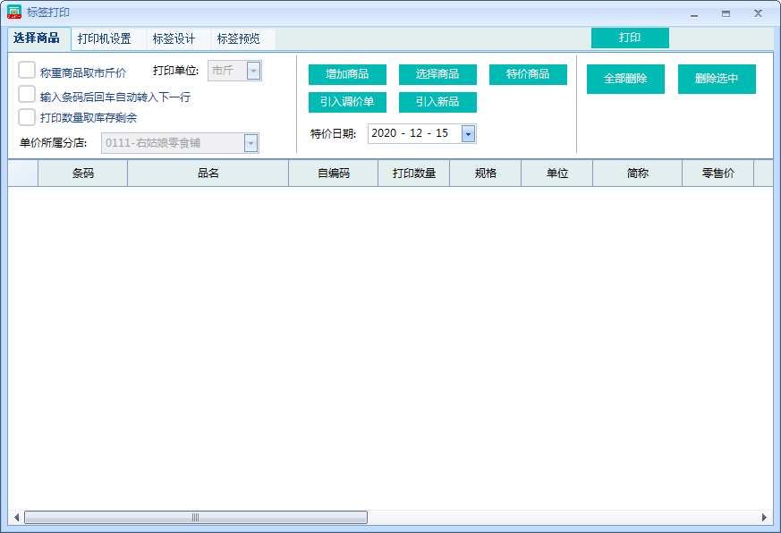Click the 简称 column header
Image resolution: width=781 pixels, height=533 pixels.
pos(638,173)
